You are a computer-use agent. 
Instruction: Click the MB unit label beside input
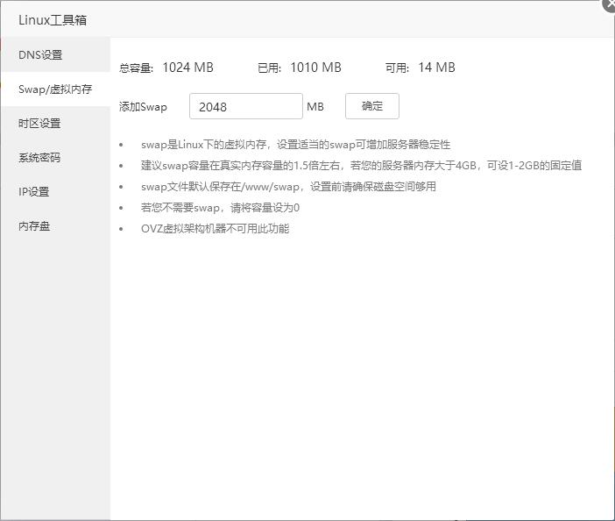[315, 107]
